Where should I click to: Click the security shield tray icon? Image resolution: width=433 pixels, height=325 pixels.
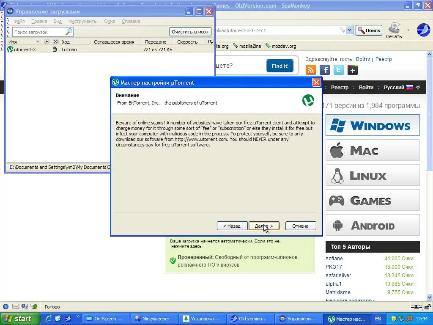click(x=394, y=319)
